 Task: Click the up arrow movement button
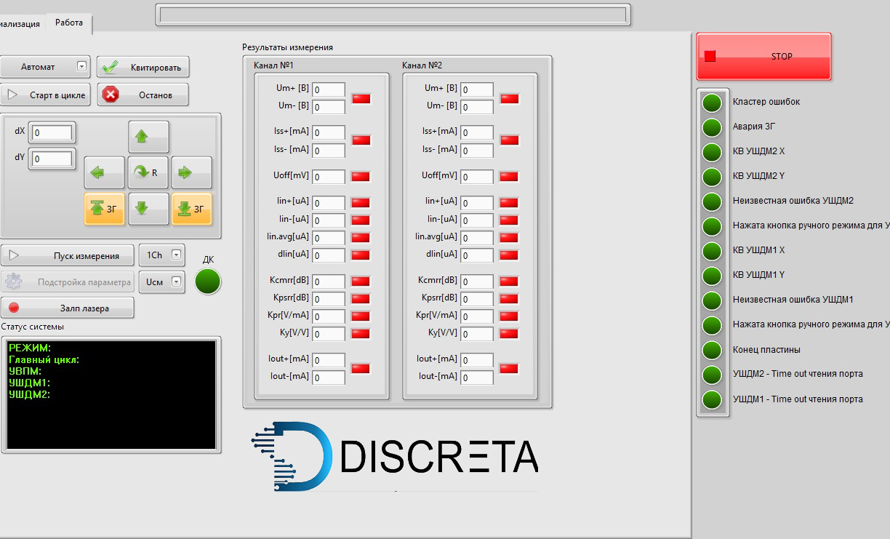coord(148,136)
